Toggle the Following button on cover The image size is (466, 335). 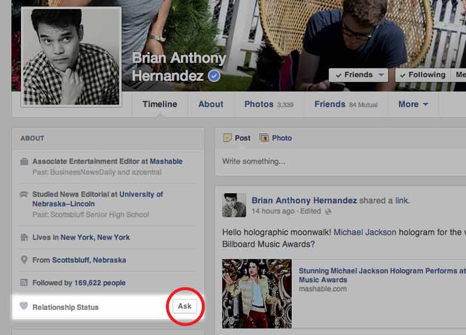(x=422, y=75)
